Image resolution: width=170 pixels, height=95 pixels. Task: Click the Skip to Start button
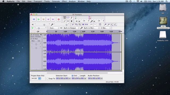coord(48,19)
